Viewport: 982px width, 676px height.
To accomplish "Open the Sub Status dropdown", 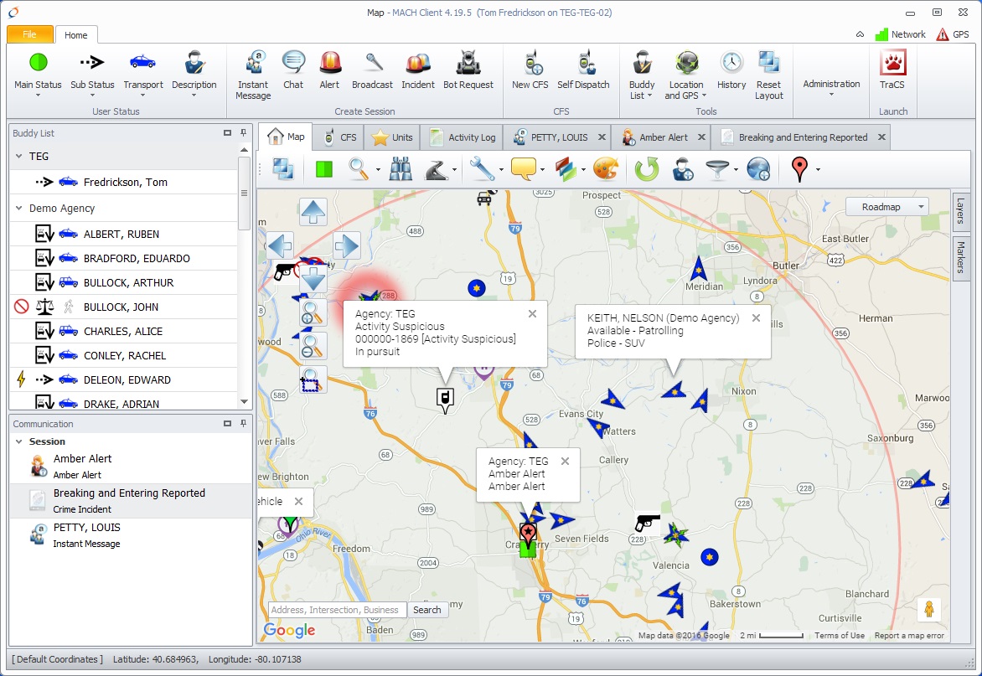I will pos(92,95).
